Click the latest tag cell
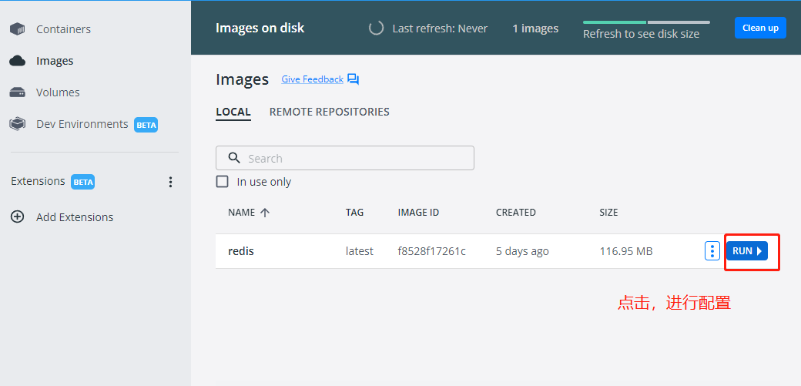 [x=360, y=251]
